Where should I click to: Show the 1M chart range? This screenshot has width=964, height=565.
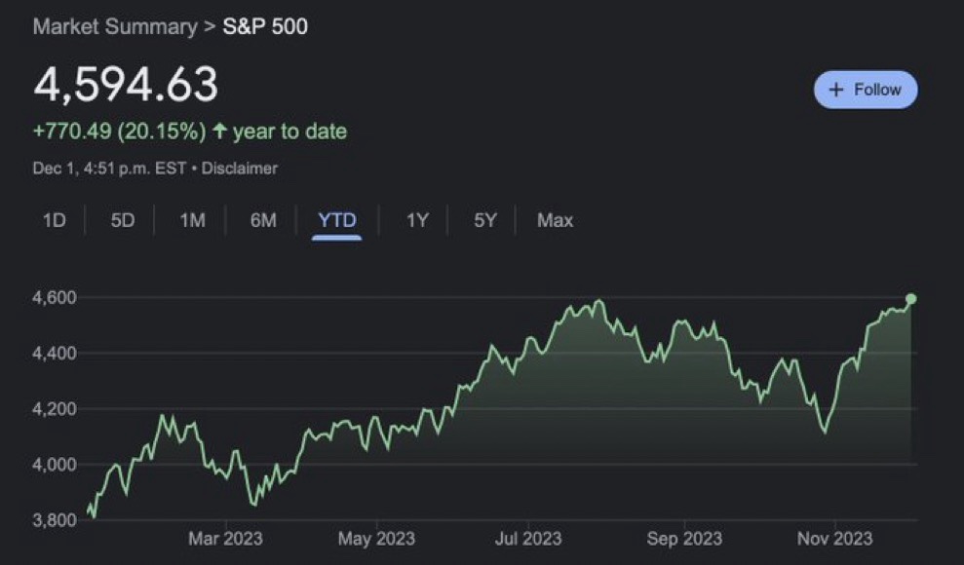pyautogui.click(x=192, y=220)
